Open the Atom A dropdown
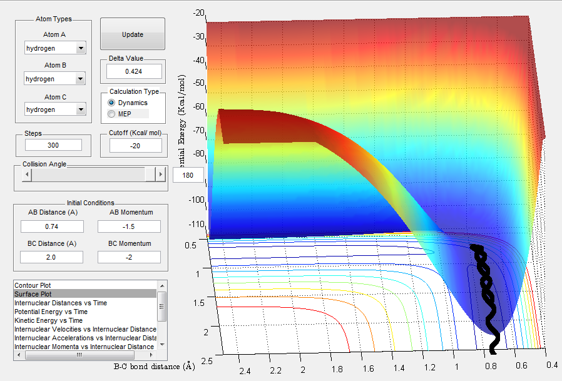 click(55, 48)
